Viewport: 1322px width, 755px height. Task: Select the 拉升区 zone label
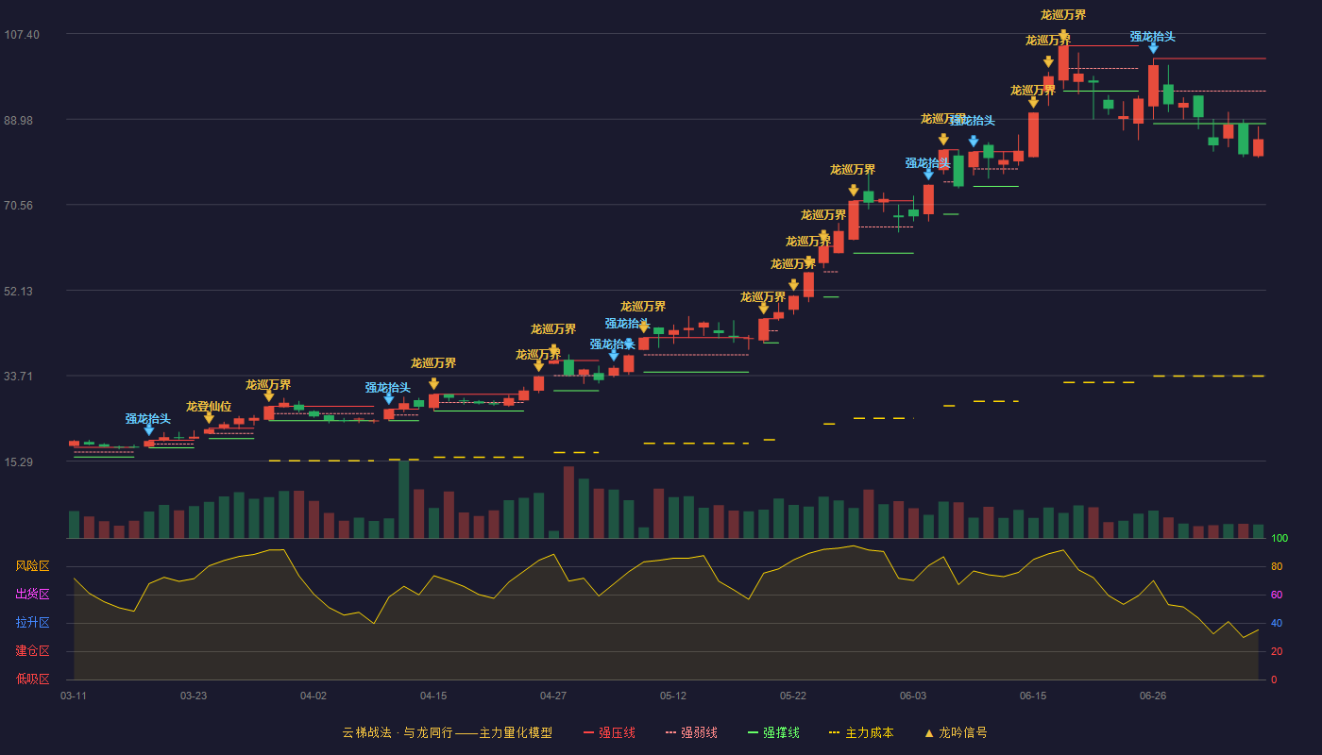click(x=32, y=623)
